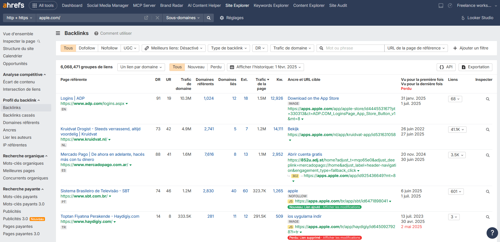500x242 pixels.
Task: Open Sous-domaines mode dropdown
Action: (x=183, y=18)
